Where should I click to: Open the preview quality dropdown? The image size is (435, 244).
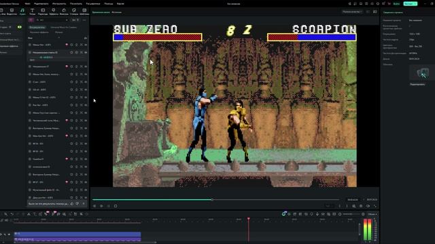coord(352,12)
